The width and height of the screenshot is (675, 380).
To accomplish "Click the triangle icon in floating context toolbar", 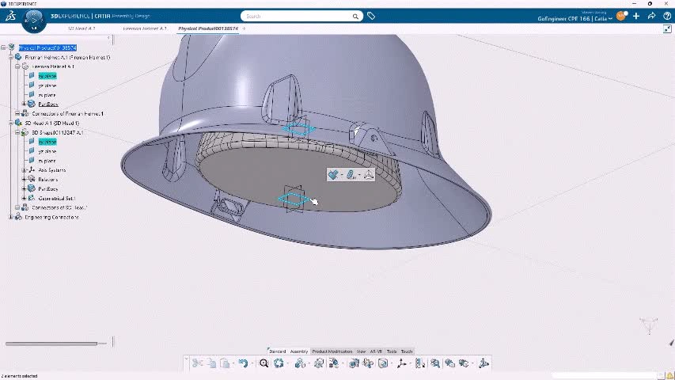I will click(369, 174).
